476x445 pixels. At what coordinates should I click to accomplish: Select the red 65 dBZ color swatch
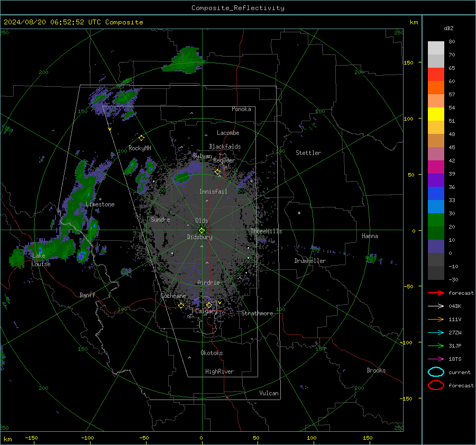click(436, 74)
